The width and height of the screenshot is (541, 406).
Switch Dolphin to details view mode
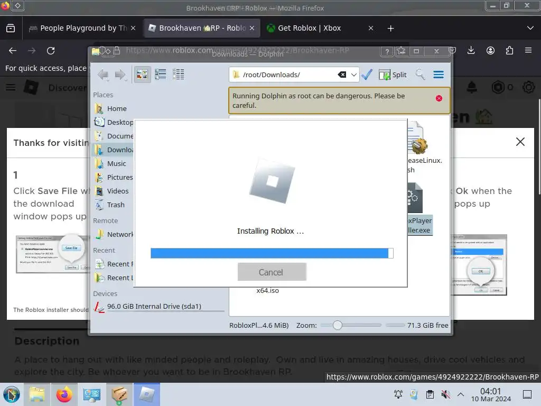(179, 74)
